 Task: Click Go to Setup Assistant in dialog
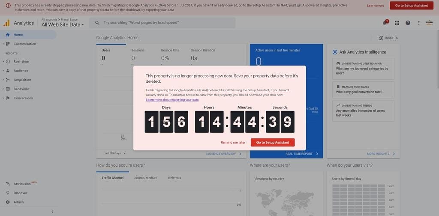tap(272, 142)
